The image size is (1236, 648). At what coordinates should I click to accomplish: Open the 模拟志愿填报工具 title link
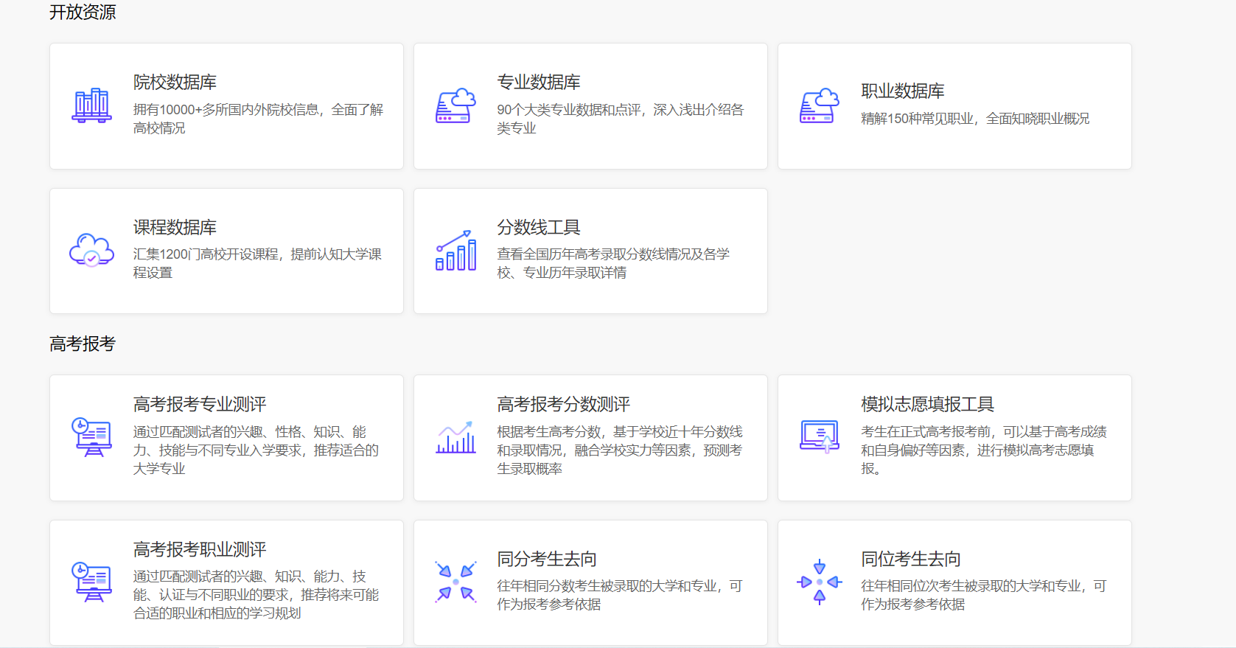(928, 404)
